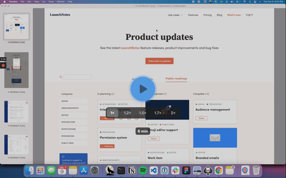Viewport: 286px width, 178px height.
Task: Select the ln-feedback-4.png thumbnail
Action: [16, 145]
